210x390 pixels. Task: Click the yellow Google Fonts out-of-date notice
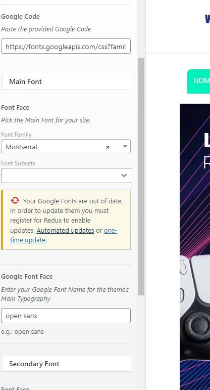pyautogui.click(x=66, y=220)
